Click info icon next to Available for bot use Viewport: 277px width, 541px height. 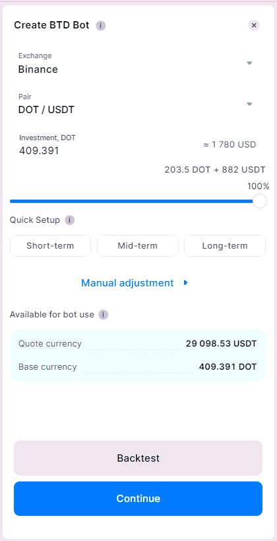click(104, 315)
